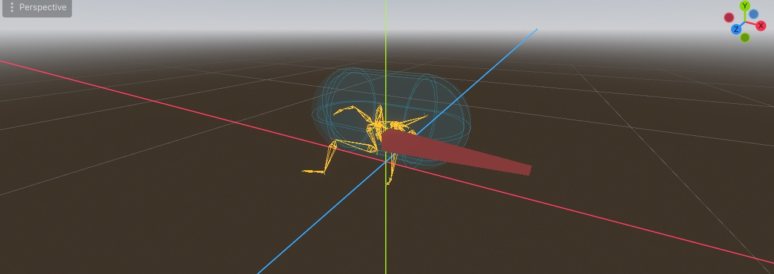Snap view to the red X axis

point(761,26)
